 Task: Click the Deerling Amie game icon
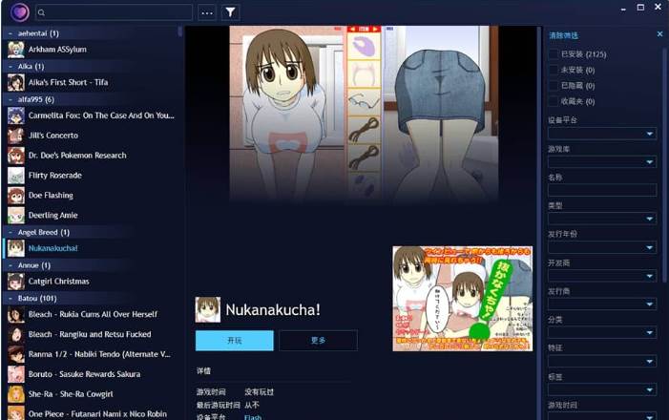point(16,216)
